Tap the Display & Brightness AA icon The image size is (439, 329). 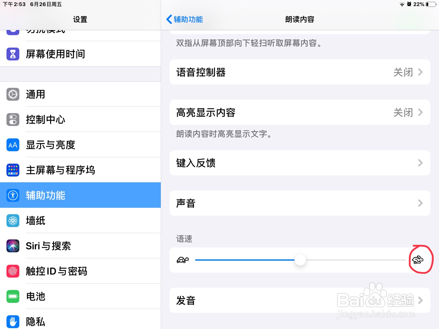tap(13, 145)
